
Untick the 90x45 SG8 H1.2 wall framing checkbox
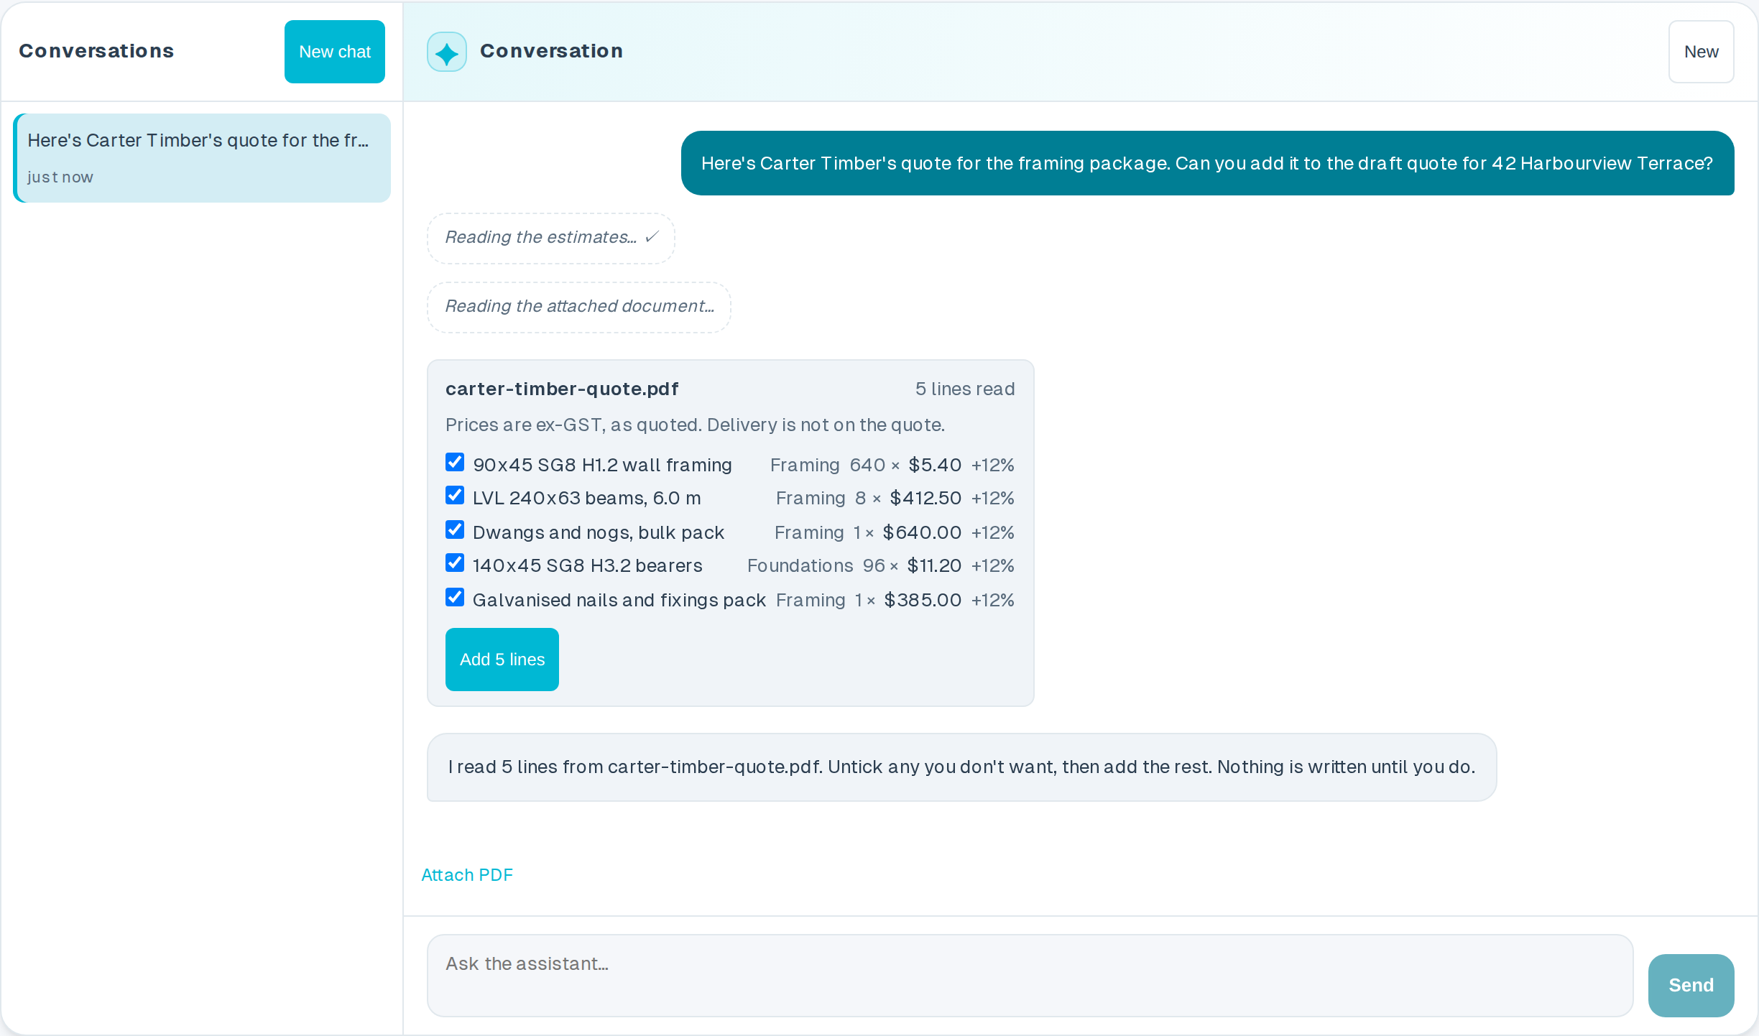(x=455, y=462)
